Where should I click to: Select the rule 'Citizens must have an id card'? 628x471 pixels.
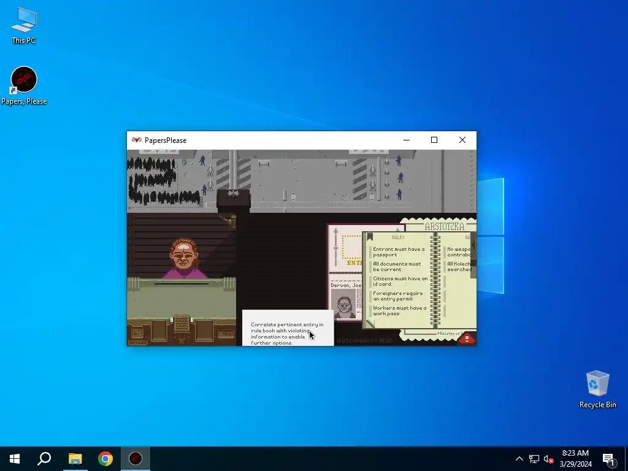(x=400, y=281)
